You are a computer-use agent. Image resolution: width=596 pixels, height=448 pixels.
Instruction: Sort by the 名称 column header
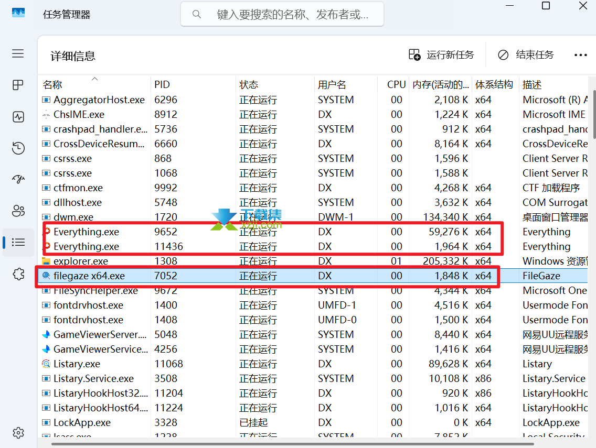coord(52,85)
